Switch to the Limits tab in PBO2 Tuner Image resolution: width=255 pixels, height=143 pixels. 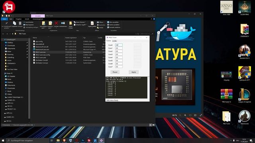pos(114,41)
